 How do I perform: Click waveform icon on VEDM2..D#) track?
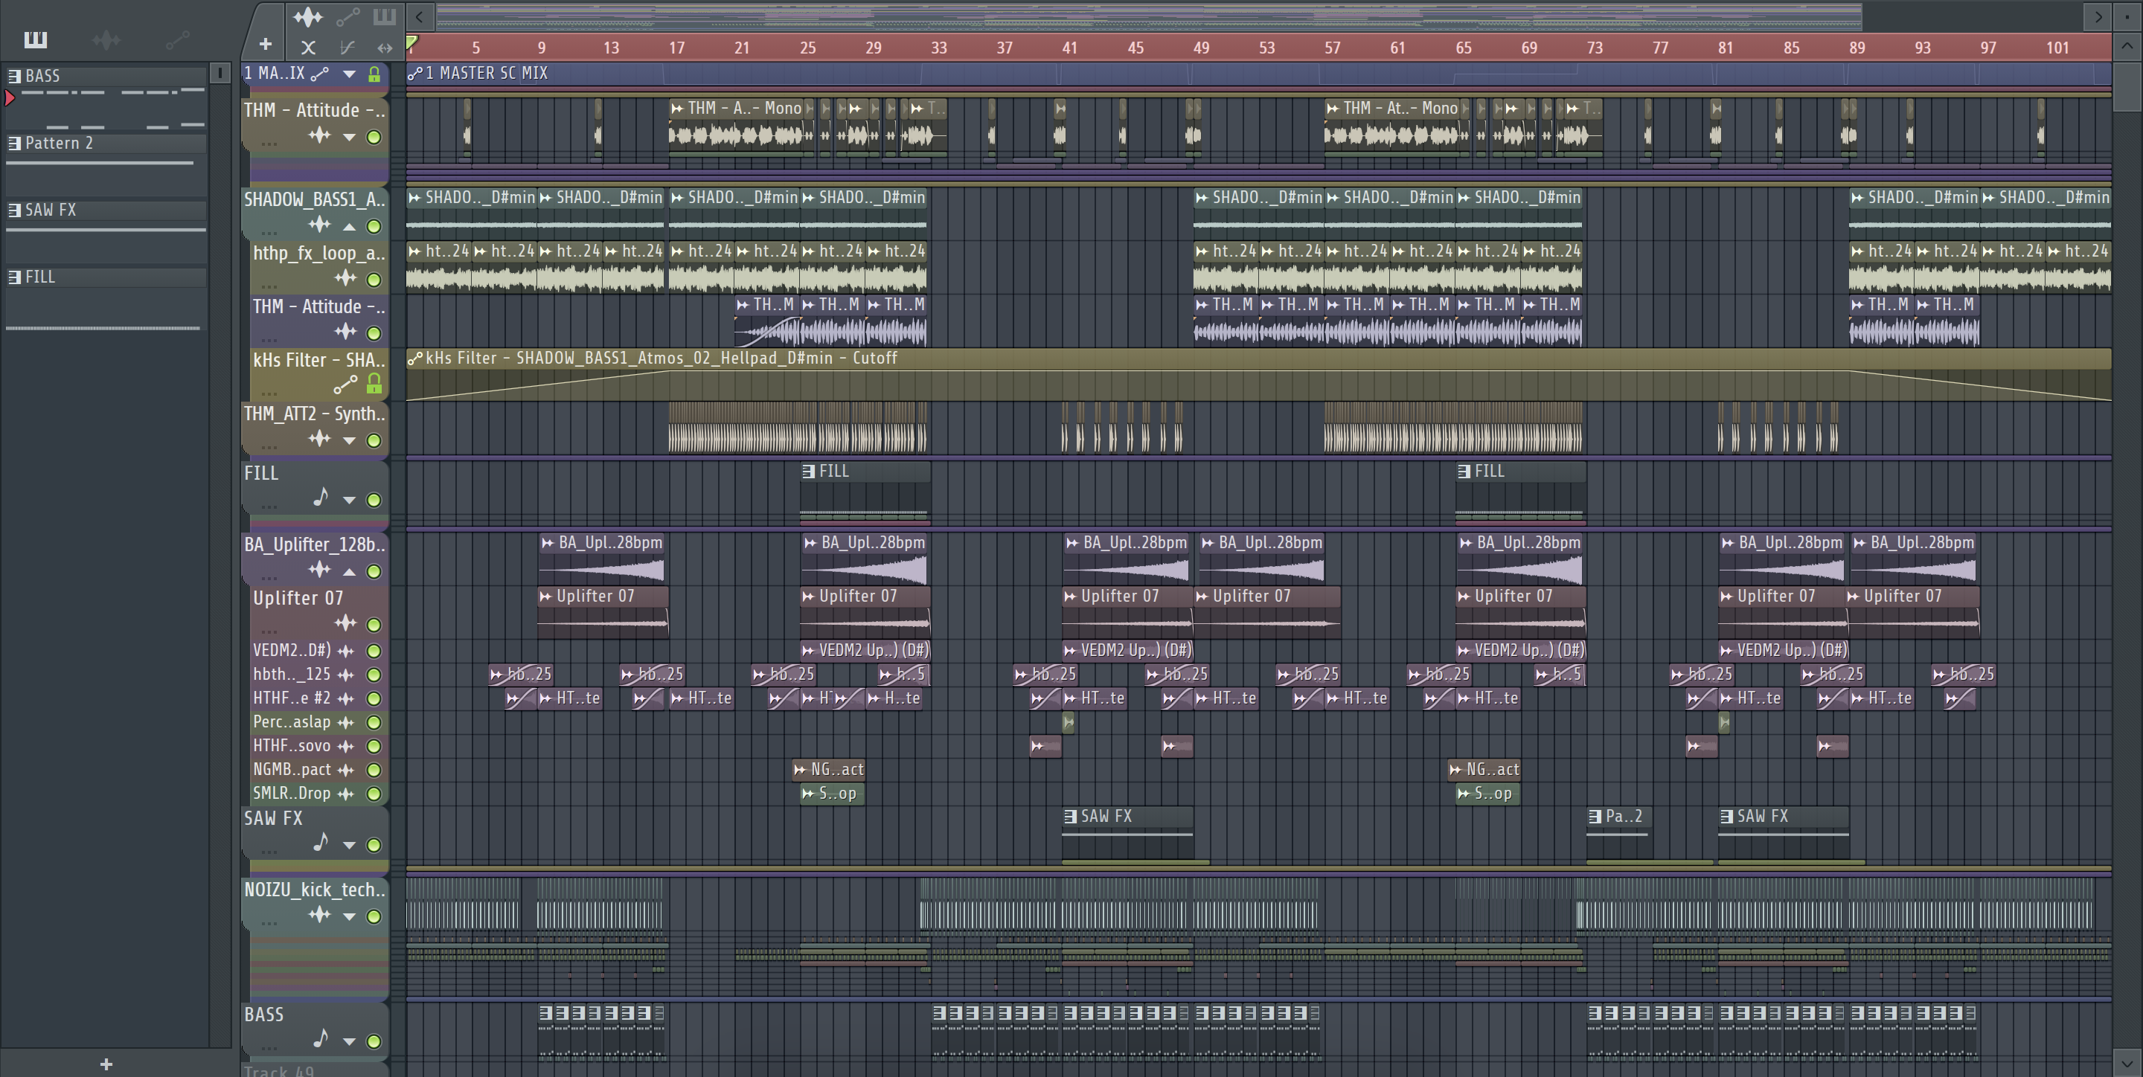coord(346,650)
